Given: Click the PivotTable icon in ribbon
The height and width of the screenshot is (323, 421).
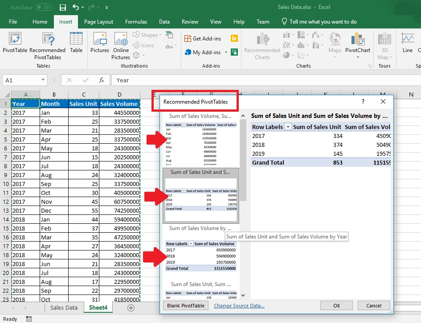Looking at the screenshot, I should (x=15, y=42).
